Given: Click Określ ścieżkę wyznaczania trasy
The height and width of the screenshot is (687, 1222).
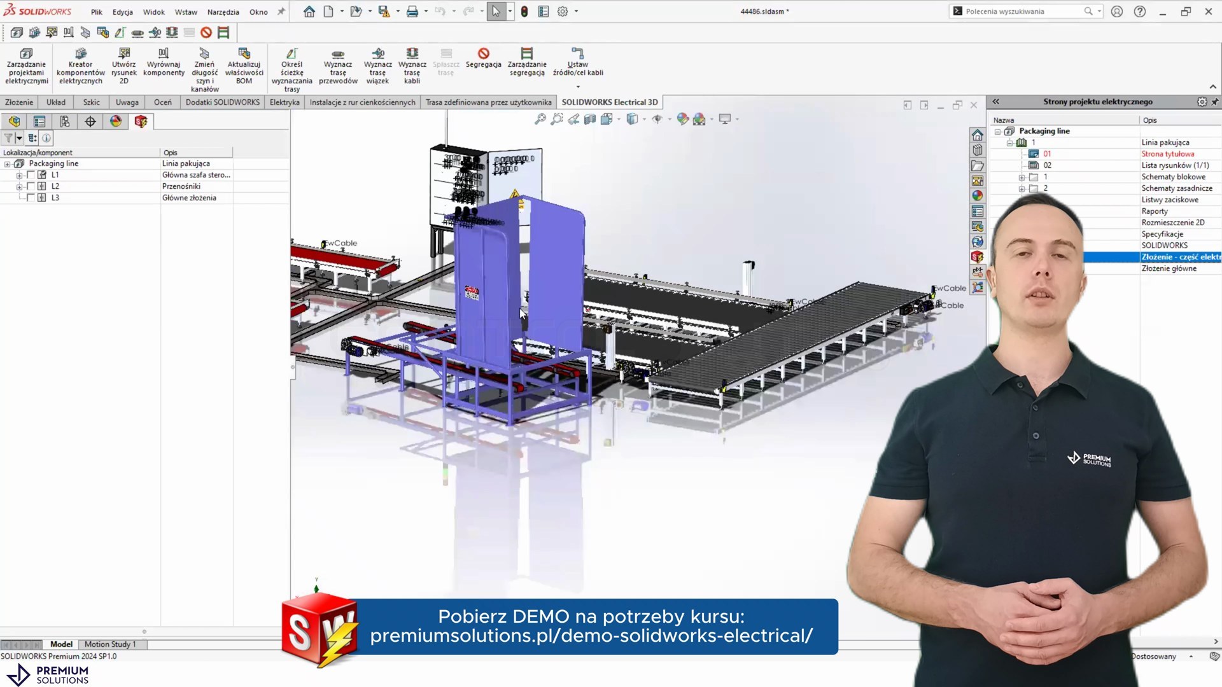Looking at the screenshot, I should tap(291, 70).
